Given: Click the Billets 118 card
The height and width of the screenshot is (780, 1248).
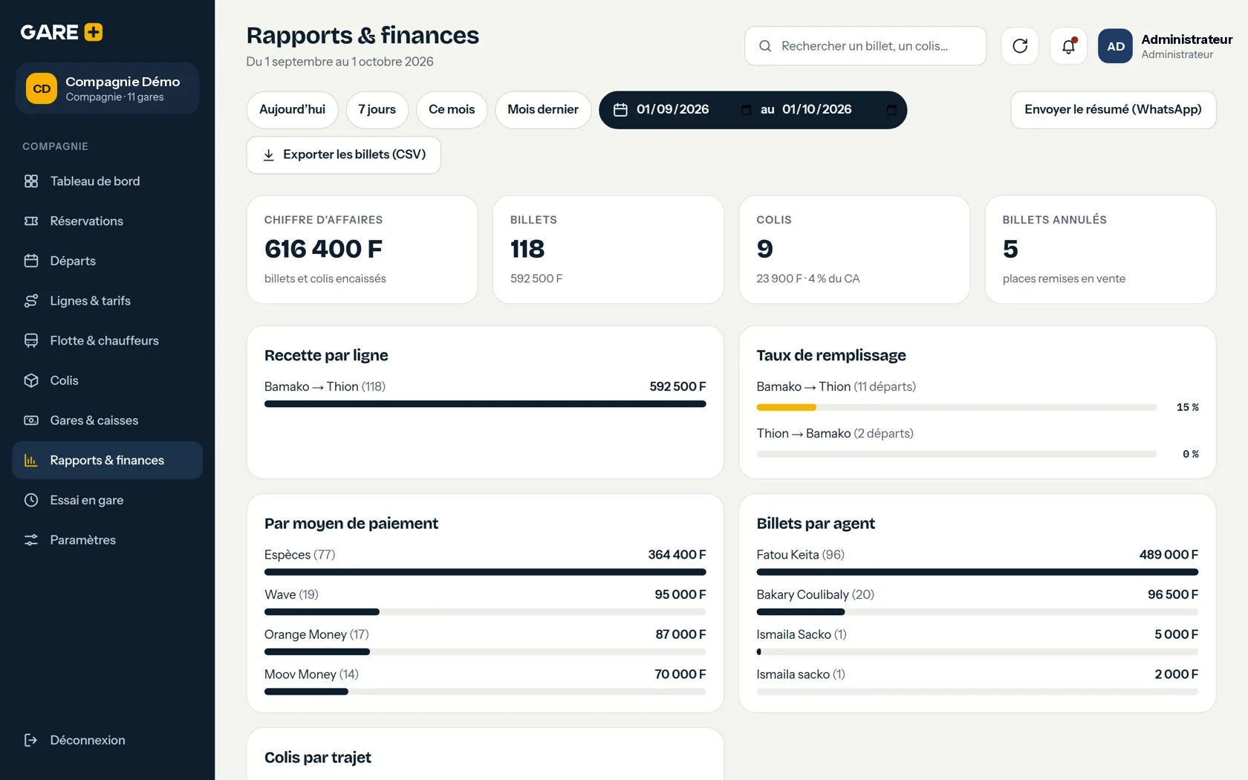Looking at the screenshot, I should [608, 250].
